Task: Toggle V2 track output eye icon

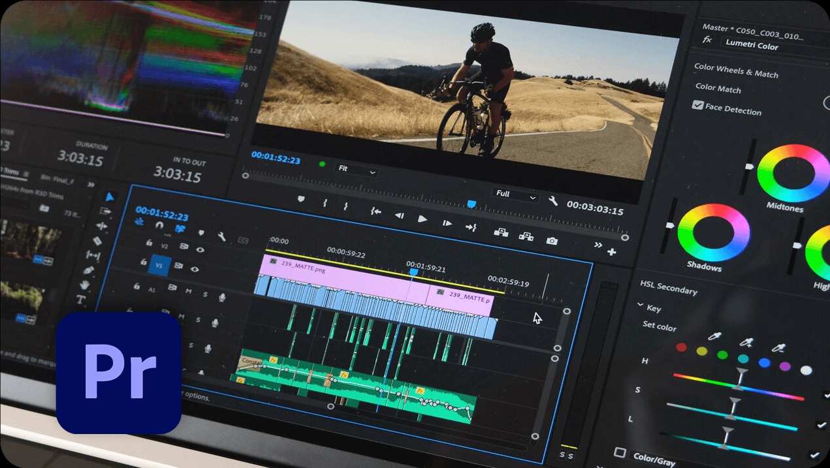Action: tap(200, 249)
